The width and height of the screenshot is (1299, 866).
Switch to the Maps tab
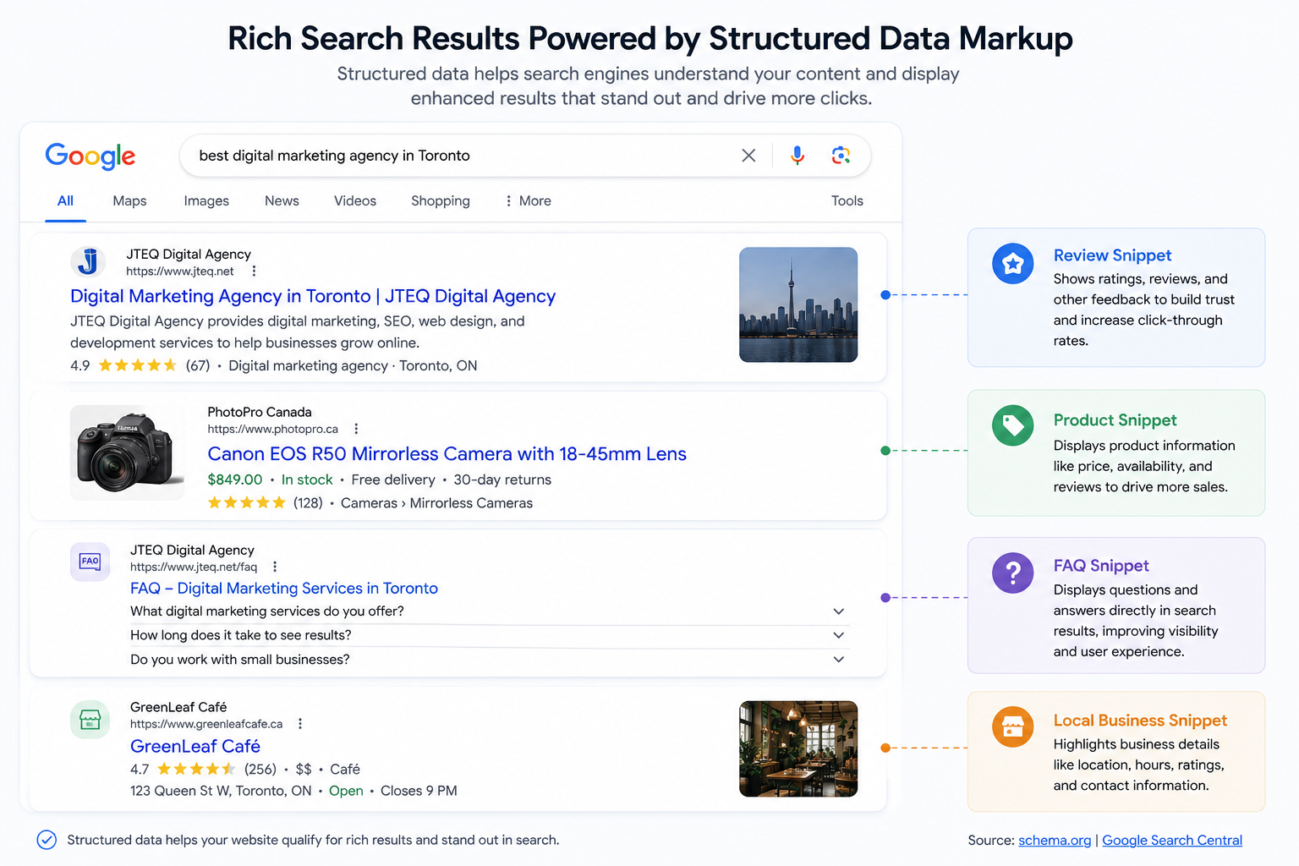(x=129, y=200)
